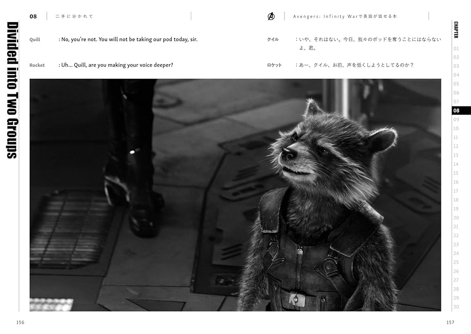
Task: Click the Avengers logo in the header
Action: pos(271,16)
